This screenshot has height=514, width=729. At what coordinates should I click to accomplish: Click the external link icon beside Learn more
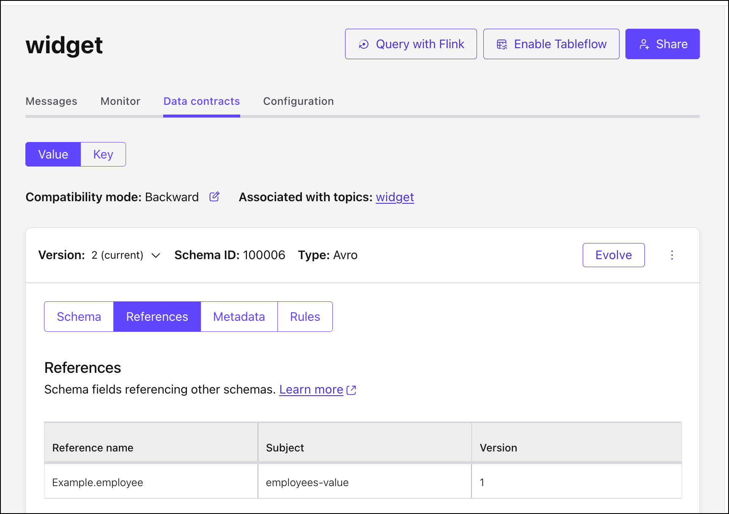point(351,390)
